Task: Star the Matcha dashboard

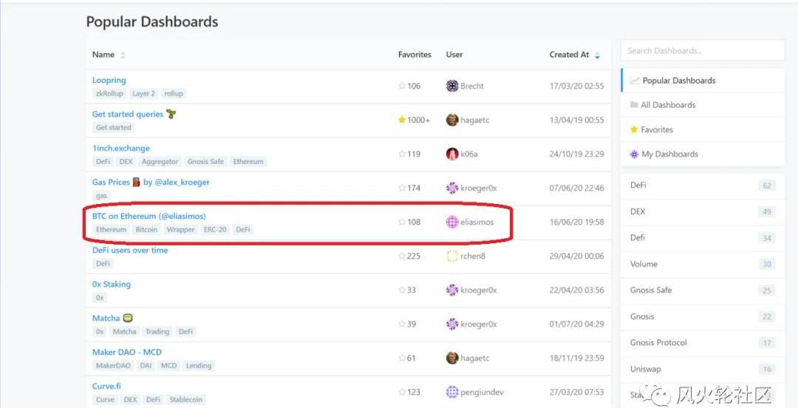Action: point(402,324)
